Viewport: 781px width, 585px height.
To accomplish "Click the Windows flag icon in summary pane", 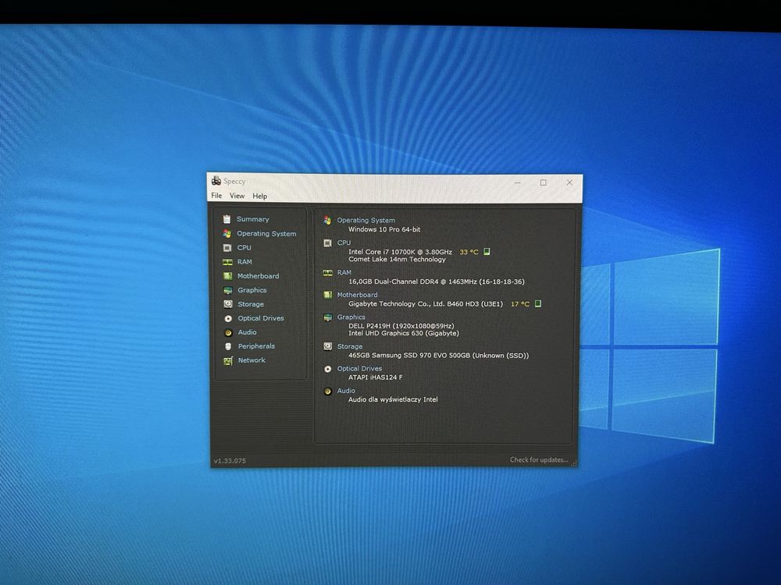I will click(327, 220).
